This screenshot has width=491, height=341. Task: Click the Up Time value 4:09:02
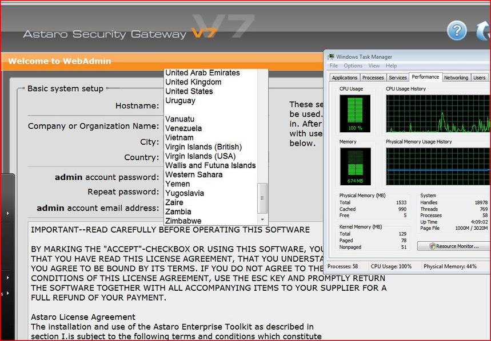click(x=480, y=222)
